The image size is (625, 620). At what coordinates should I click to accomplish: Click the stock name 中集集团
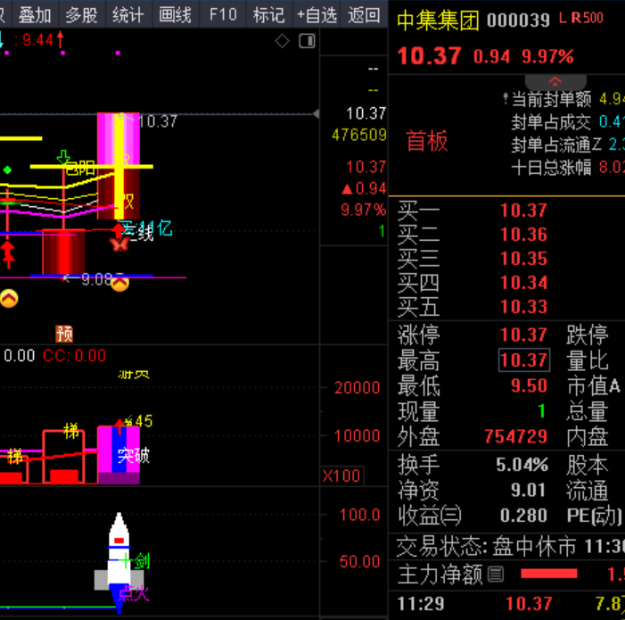438,20
